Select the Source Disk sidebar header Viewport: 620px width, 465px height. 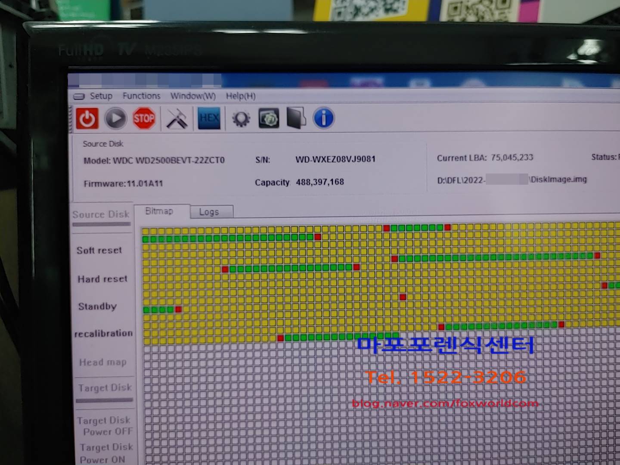pos(101,214)
